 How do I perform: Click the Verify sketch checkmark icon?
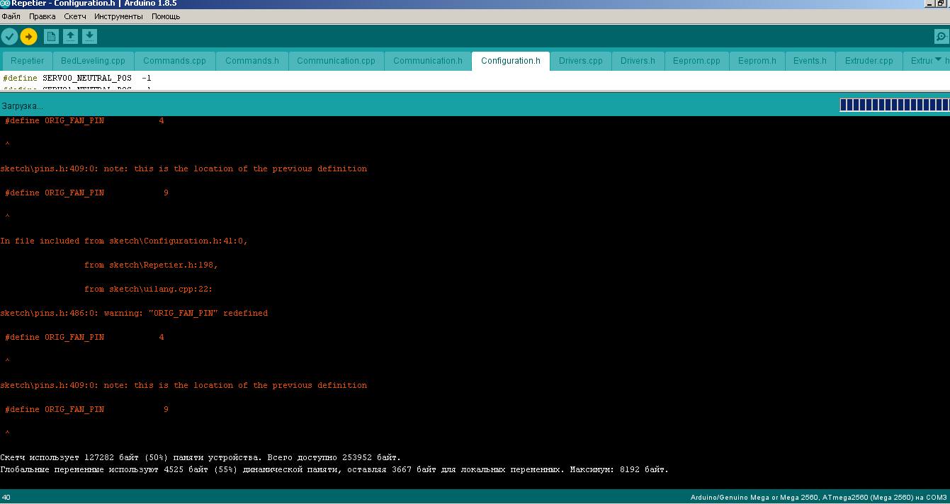tap(9, 36)
